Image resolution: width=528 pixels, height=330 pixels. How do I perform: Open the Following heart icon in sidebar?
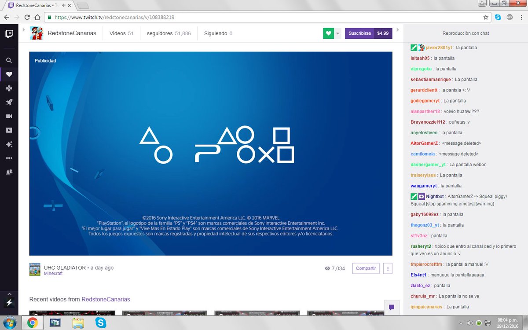9,74
